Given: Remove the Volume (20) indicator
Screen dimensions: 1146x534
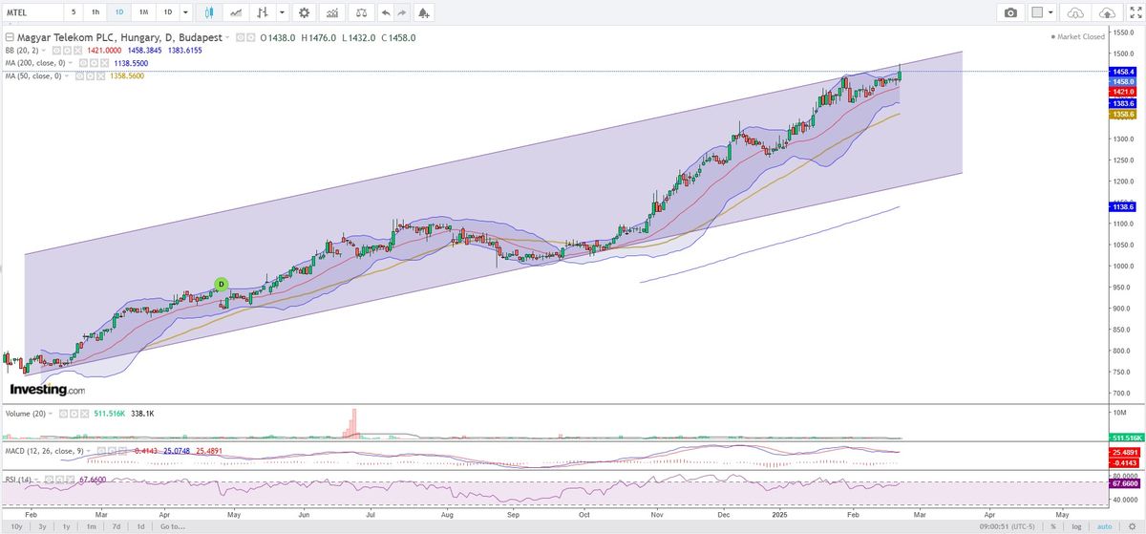Looking at the screenshot, I should [x=84, y=414].
